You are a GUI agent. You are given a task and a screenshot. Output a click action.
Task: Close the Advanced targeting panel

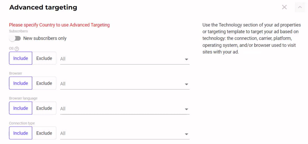pyautogui.click(x=284, y=7)
